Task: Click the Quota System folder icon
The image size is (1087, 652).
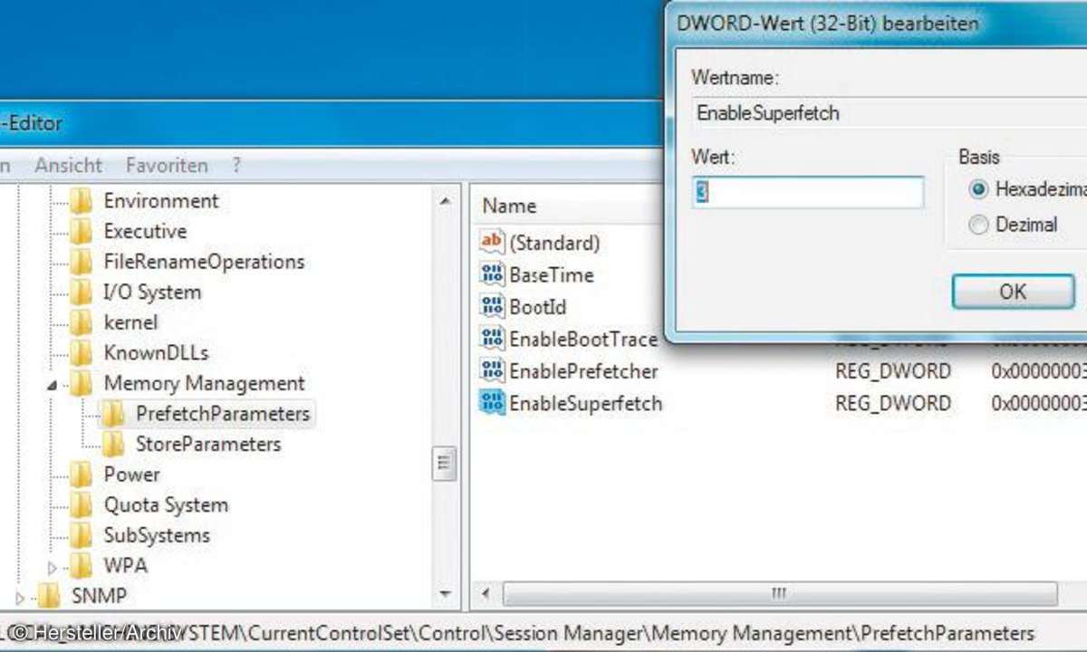Action: [82, 505]
